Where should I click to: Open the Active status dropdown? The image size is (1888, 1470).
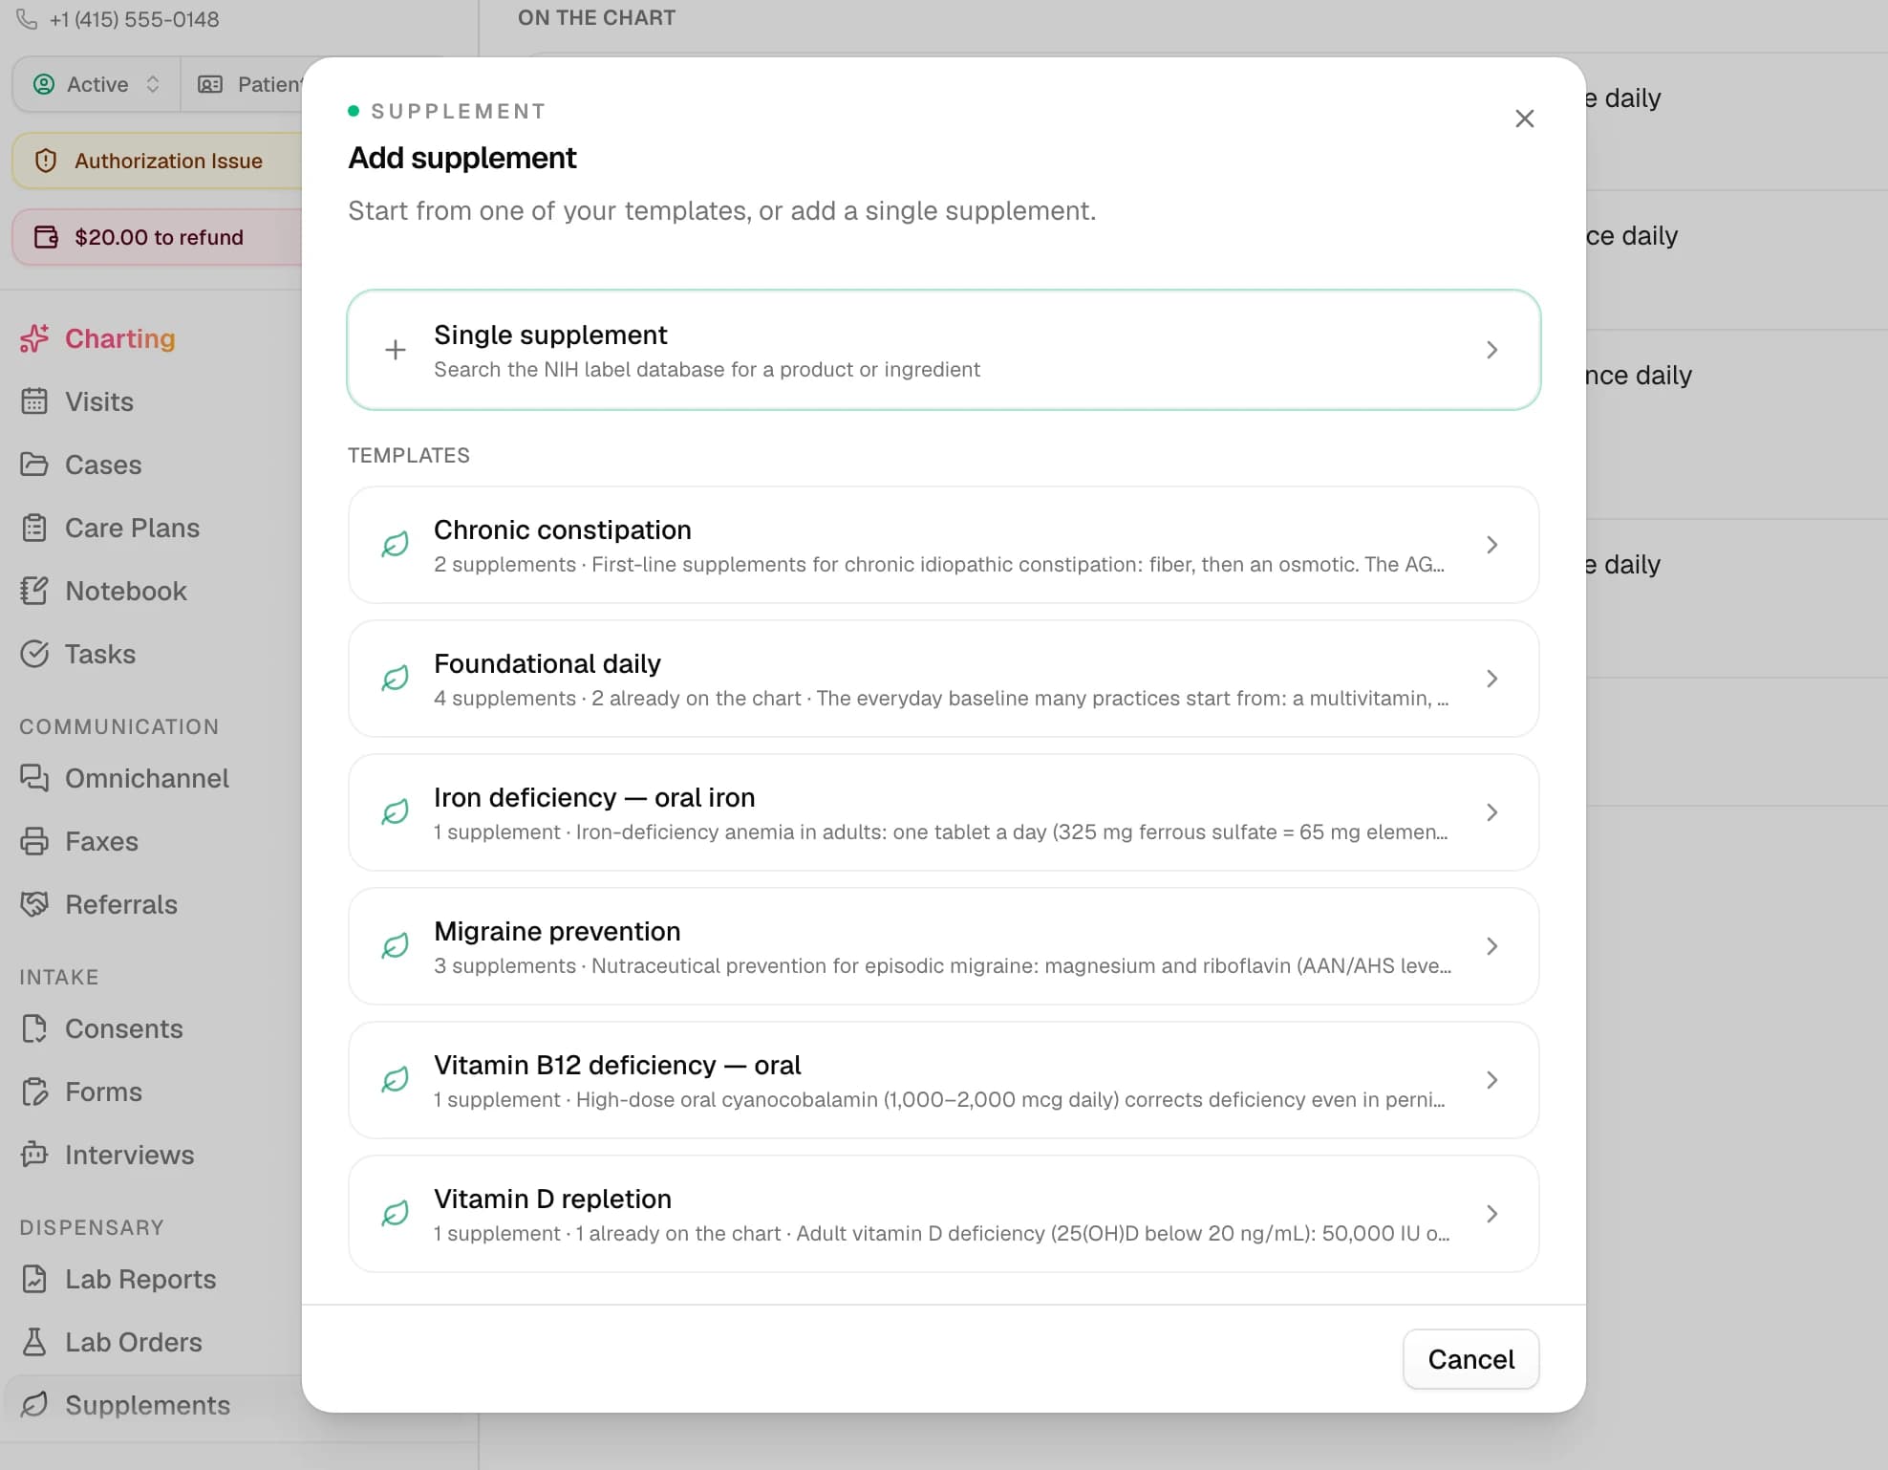point(96,84)
